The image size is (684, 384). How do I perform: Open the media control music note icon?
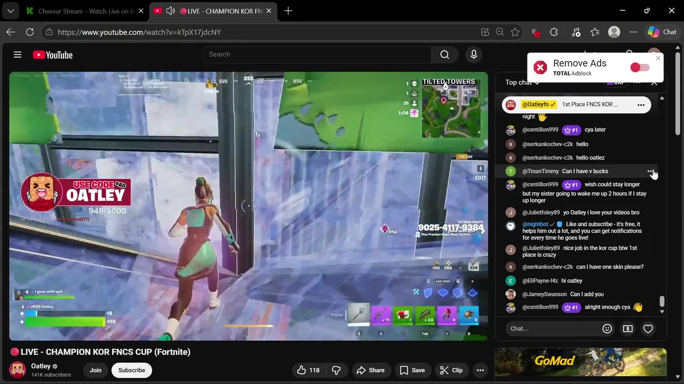tap(576, 32)
